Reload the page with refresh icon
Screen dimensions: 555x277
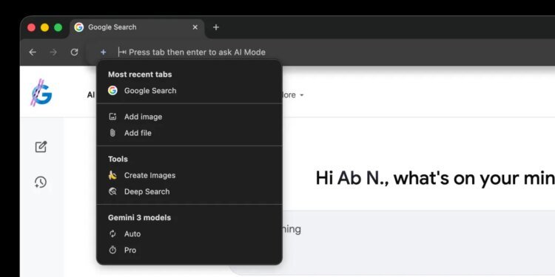74,52
